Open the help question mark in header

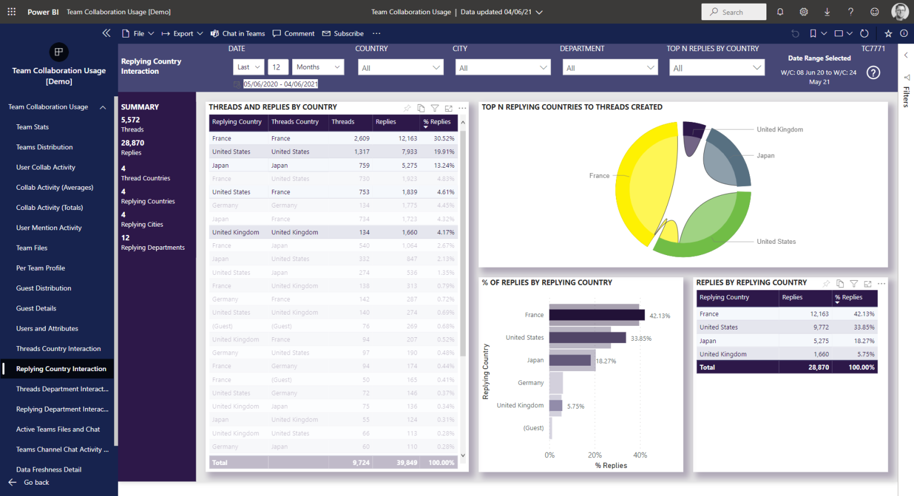click(851, 12)
